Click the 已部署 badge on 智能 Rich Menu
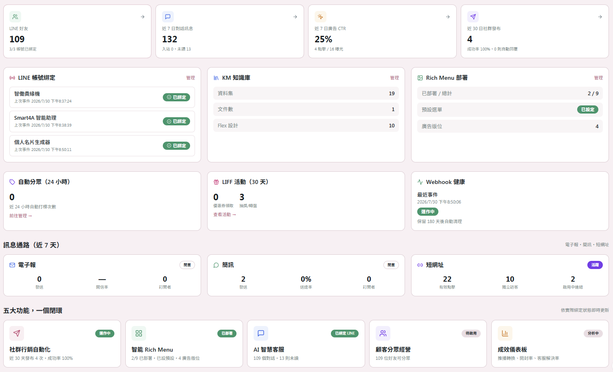This screenshot has width=613, height=372. tap(227, 333)
